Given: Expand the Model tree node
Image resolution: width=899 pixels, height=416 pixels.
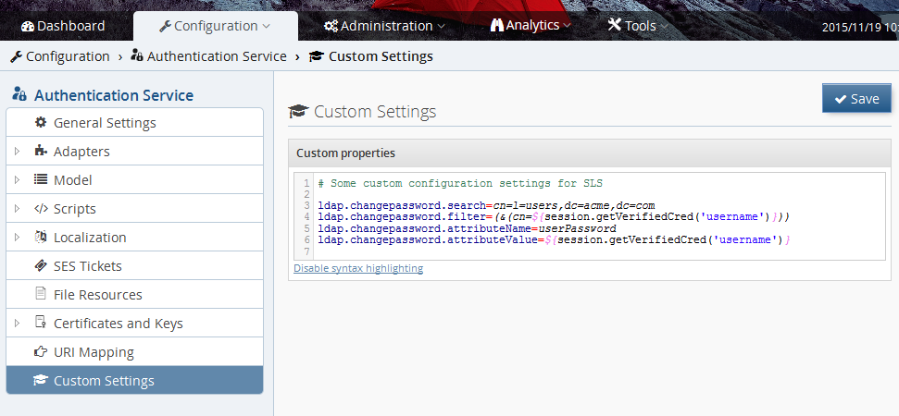Looking at the screenshot, I should 18,179.
